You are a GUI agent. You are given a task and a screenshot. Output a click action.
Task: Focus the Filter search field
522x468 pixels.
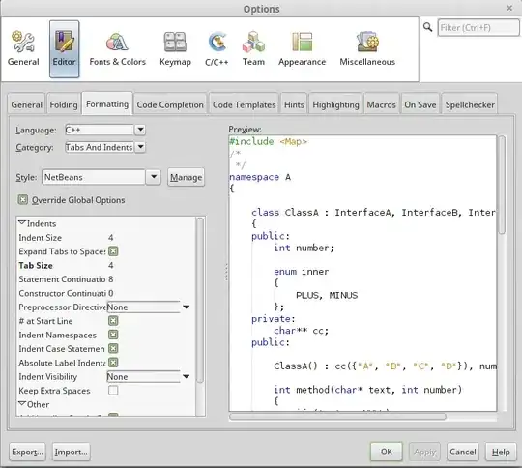tap(478, 28)
